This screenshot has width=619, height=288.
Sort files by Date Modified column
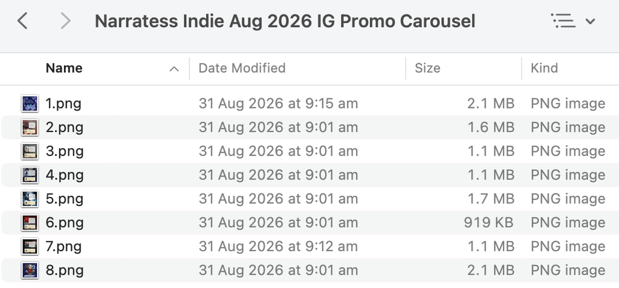[x=242, y=68]
